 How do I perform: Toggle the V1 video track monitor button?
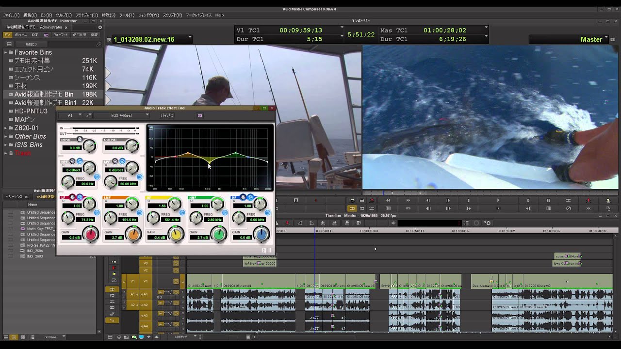point(176,281)
